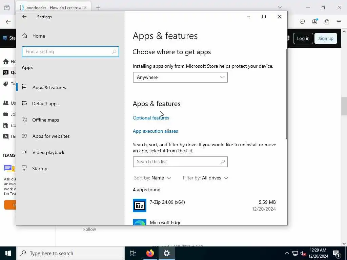Open notification center icon
The height and width of the screenshot is (260, 347).
pos(336,254)
